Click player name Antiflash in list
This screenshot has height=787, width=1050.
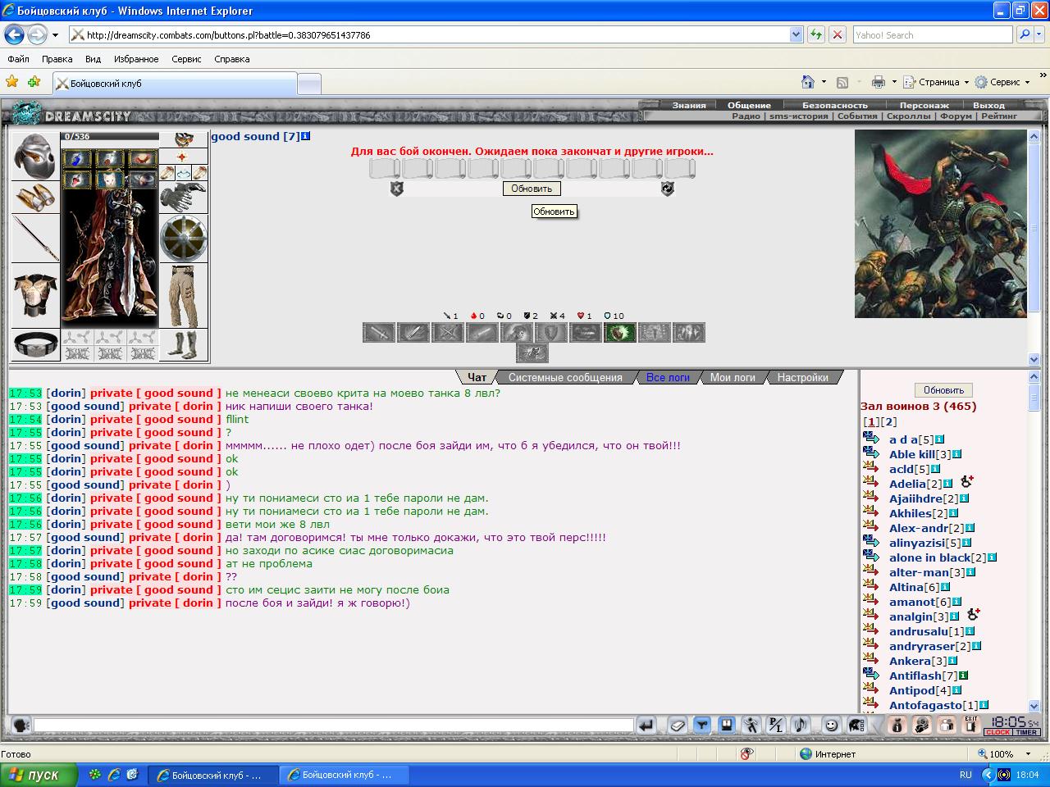(x=915, y=676)
